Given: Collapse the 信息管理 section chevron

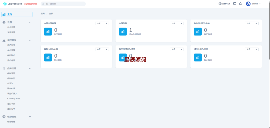Looking at the screenshot, I should (30, 117).
